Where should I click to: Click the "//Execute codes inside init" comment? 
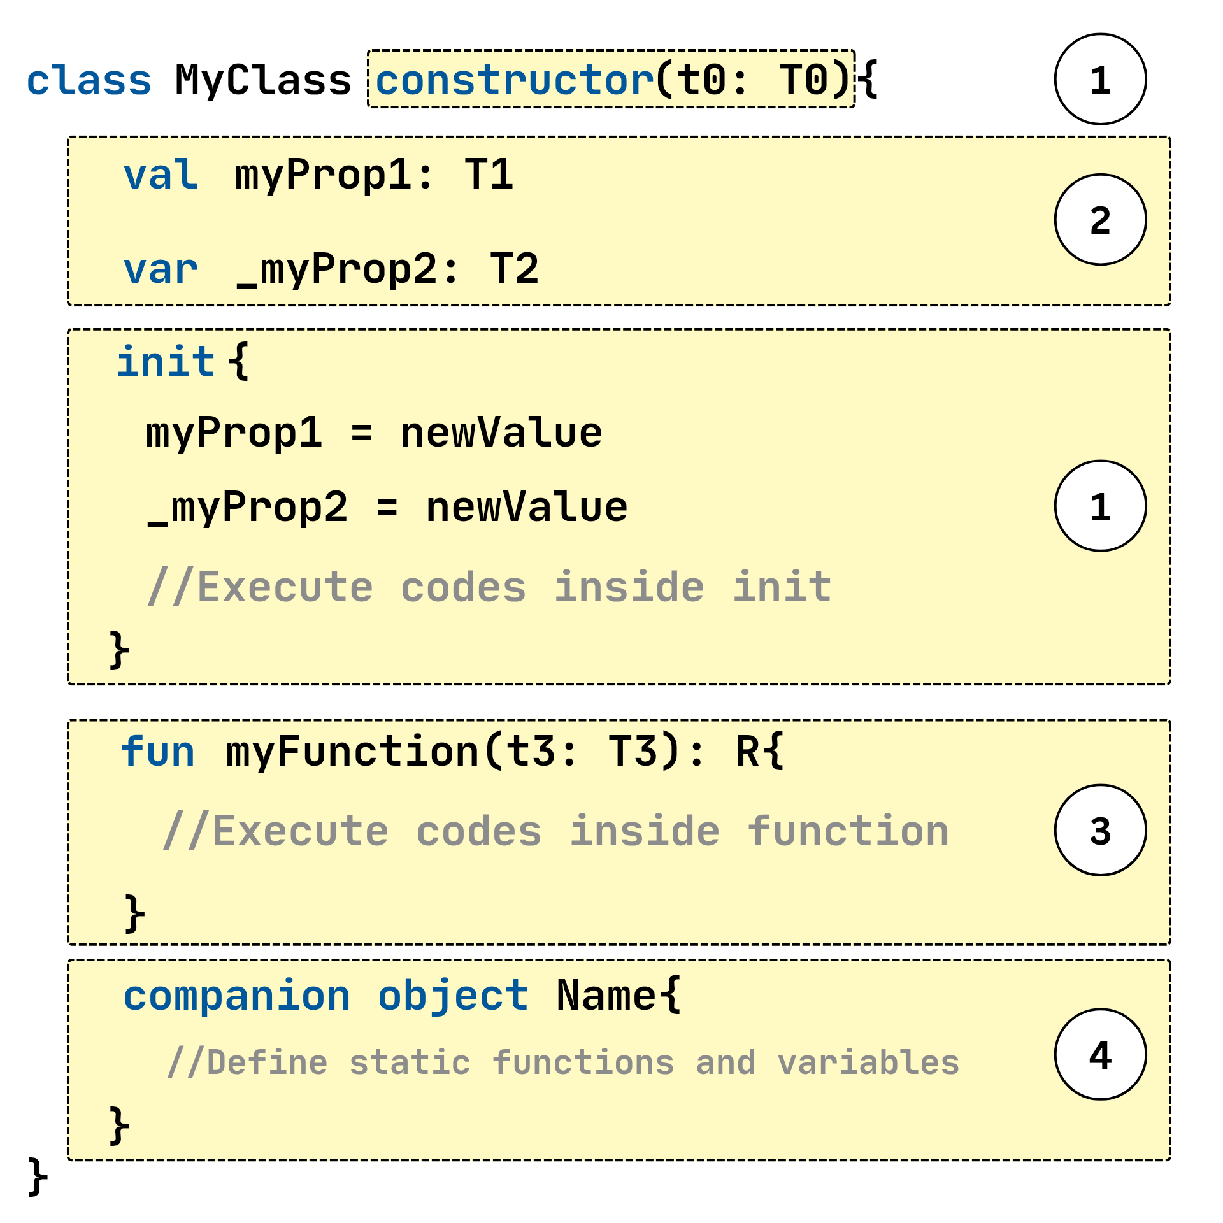(x=489, y=587)
